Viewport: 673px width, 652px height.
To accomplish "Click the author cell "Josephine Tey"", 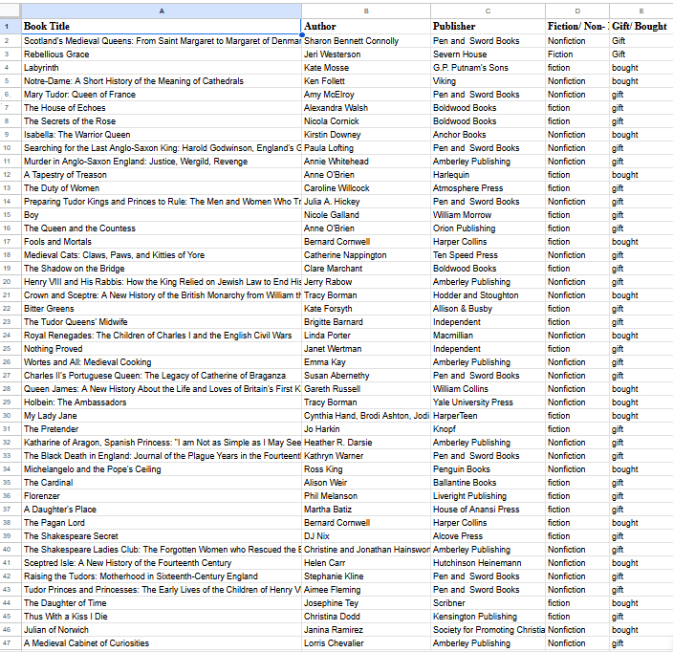I will tap(365, 603).
